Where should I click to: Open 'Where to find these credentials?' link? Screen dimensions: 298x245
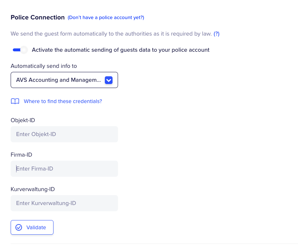(63, 101)
